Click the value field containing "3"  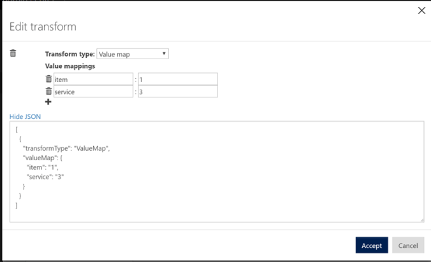(177, 92)
